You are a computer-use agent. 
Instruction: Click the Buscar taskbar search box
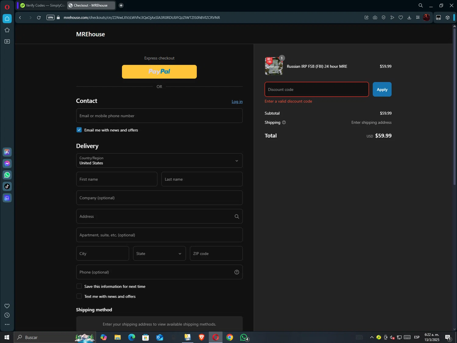pos(55,337)
